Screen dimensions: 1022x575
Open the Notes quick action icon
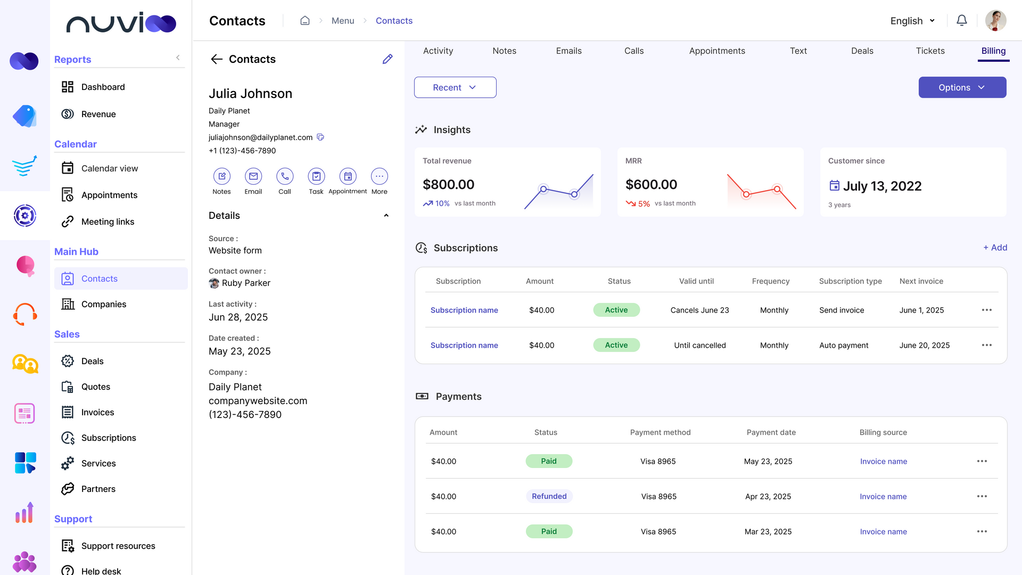(221, 177)
